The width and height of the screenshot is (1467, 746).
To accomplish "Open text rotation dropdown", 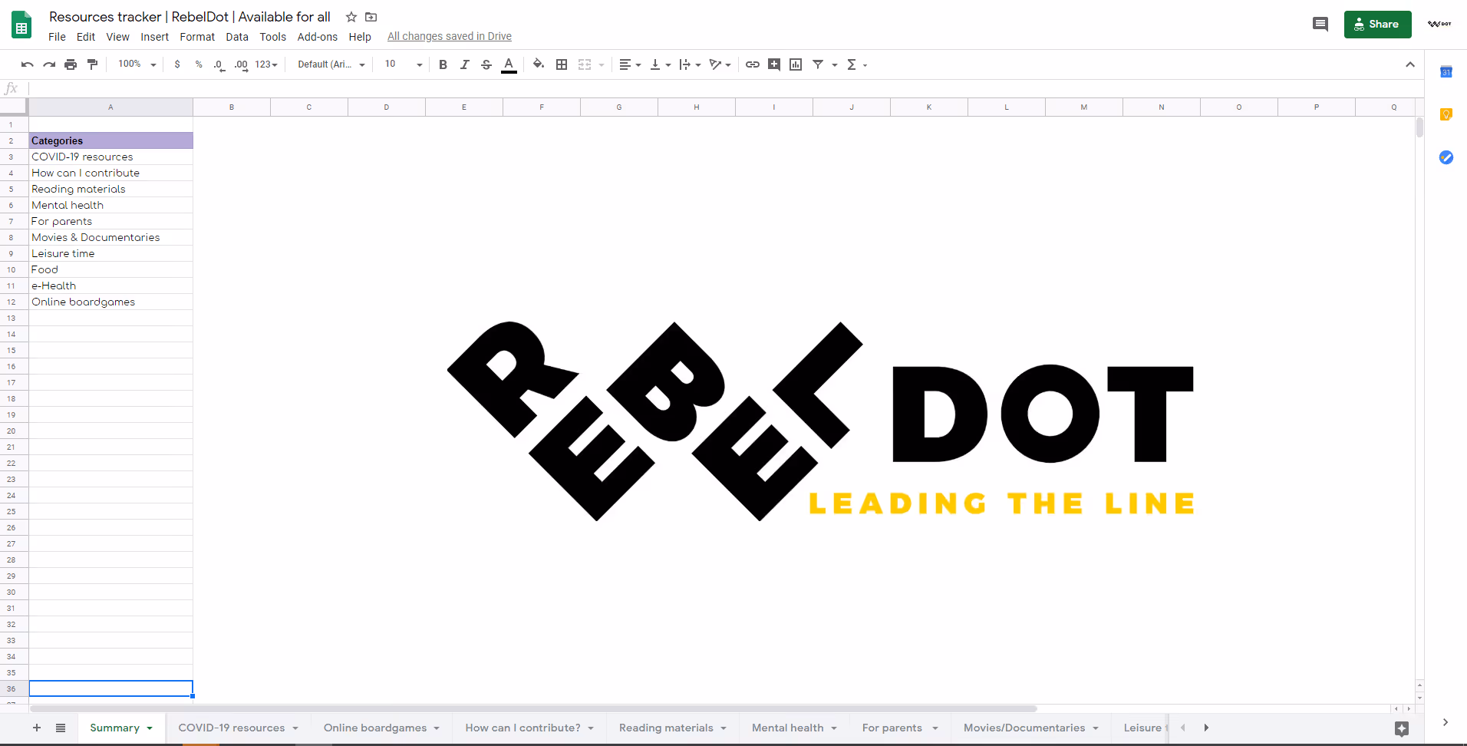I will click(x=720, y=64).
